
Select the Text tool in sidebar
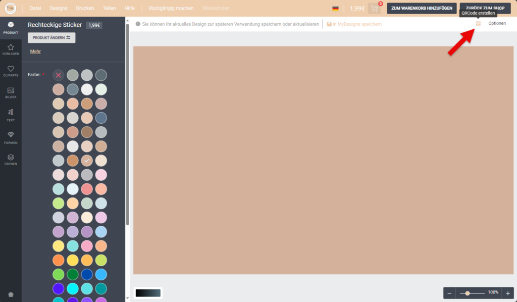pyautogui.click(x=11, y=115)
